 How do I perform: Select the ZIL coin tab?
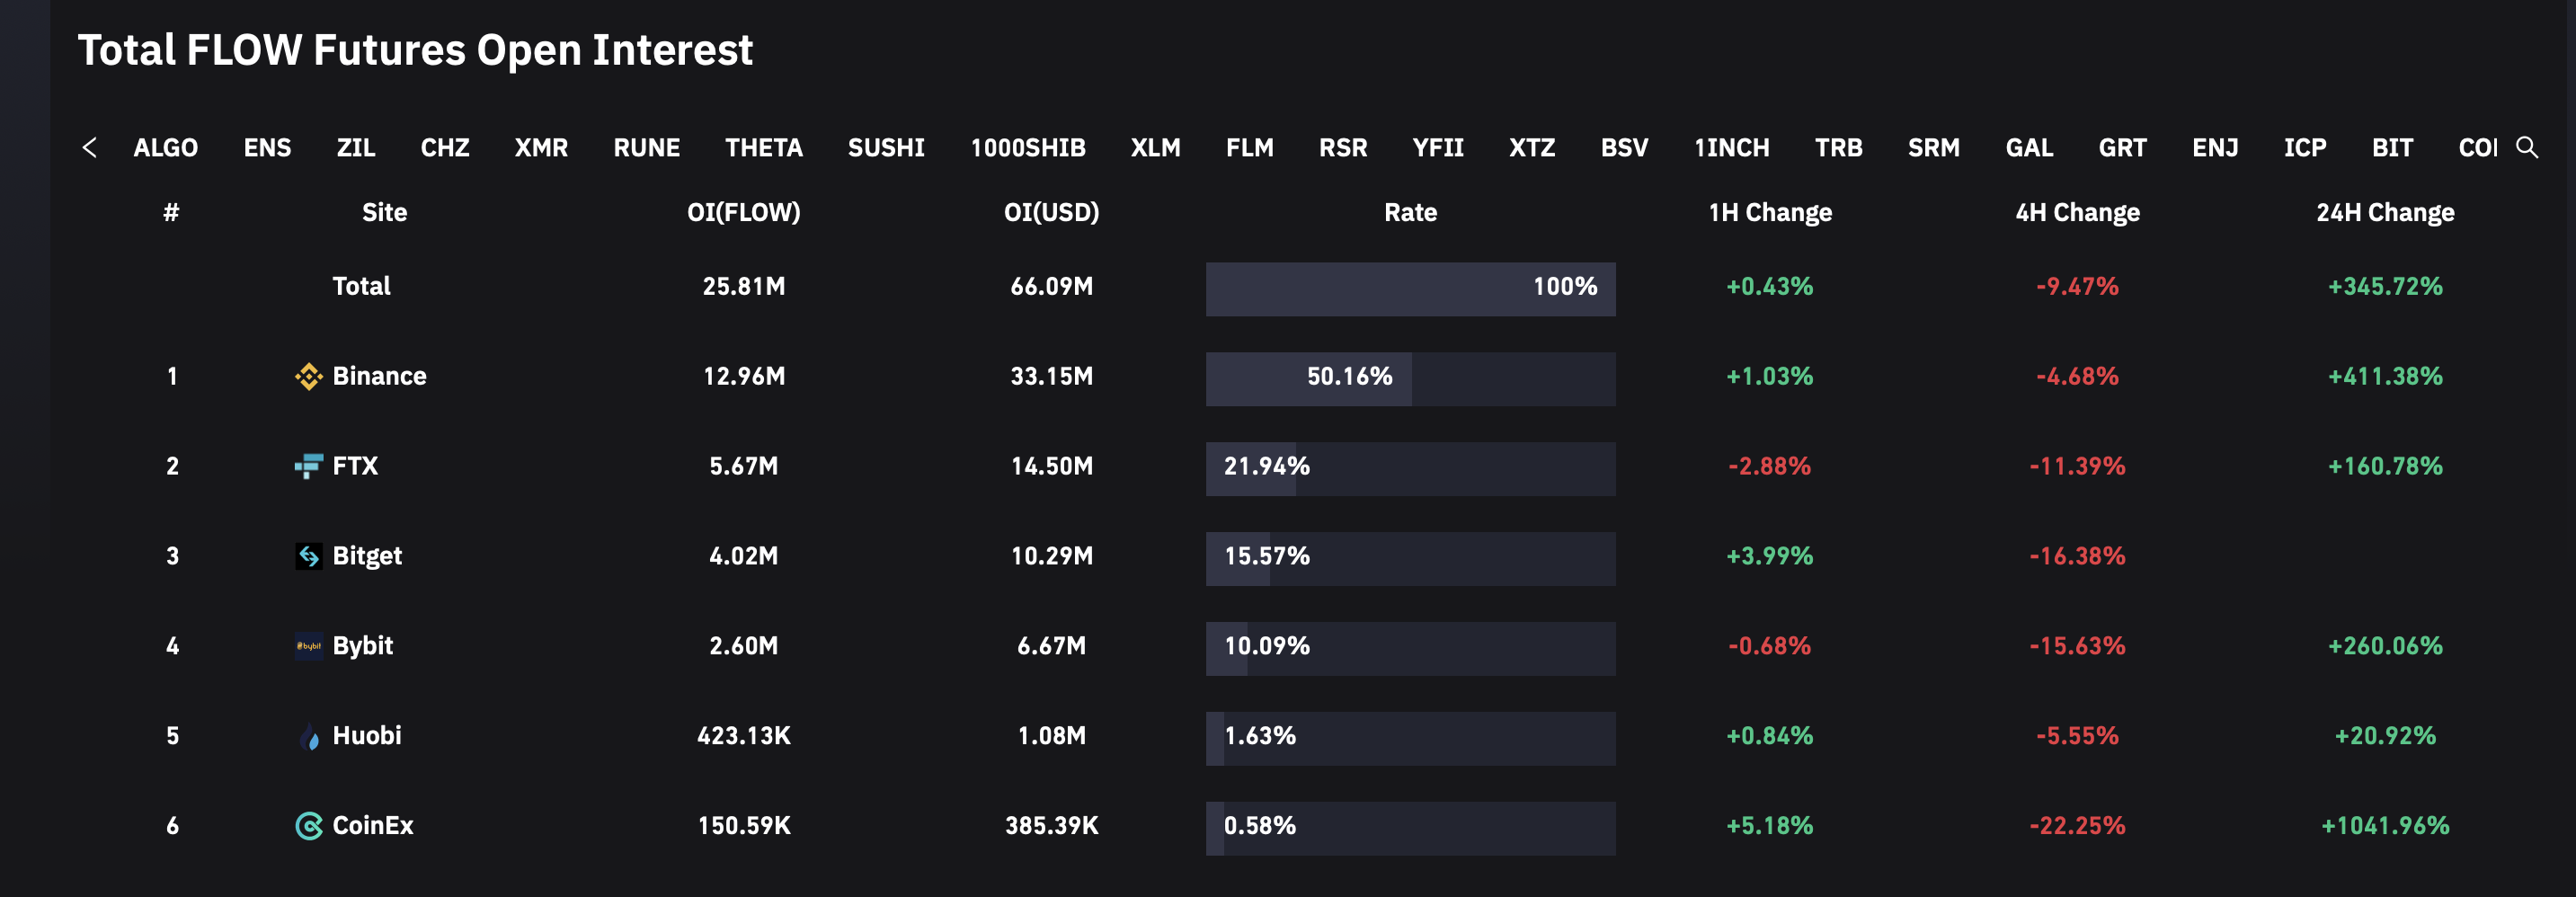pyautogui.click(x=356, y=148)
